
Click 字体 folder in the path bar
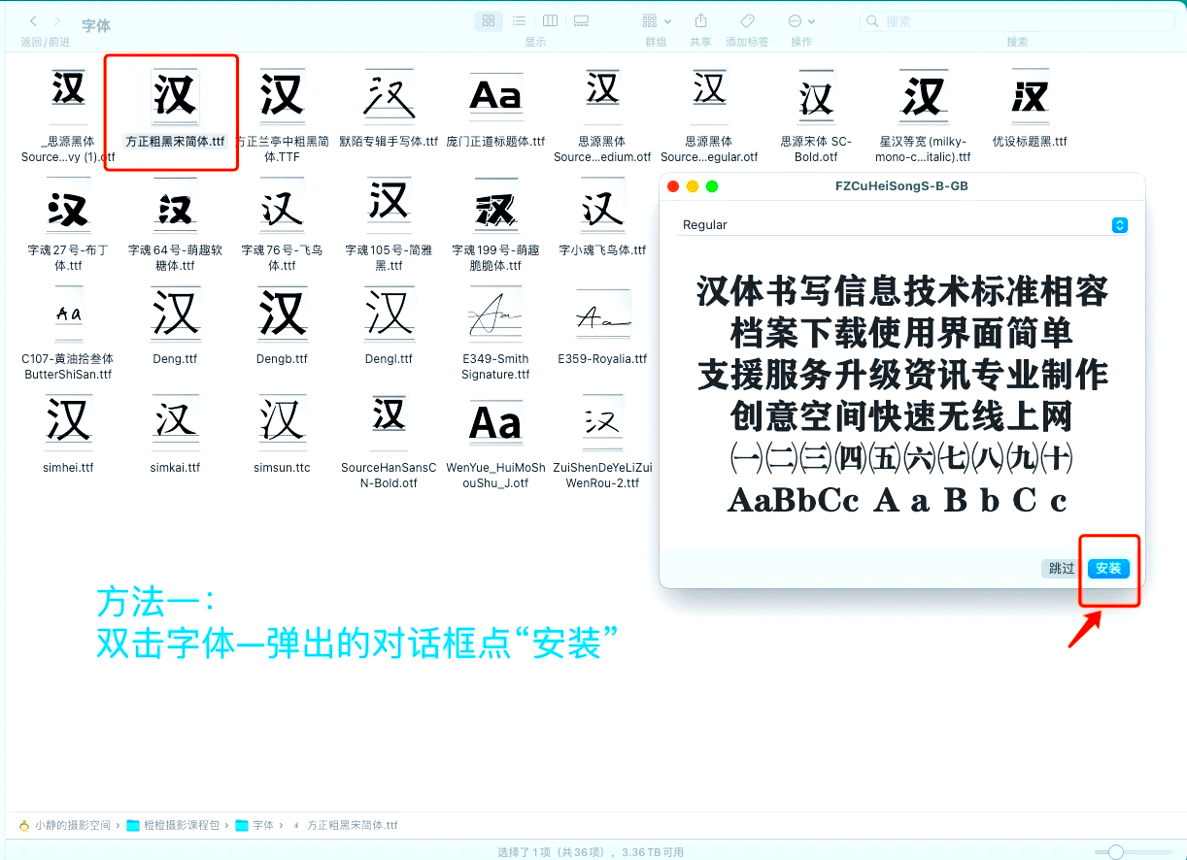[255, 825]
